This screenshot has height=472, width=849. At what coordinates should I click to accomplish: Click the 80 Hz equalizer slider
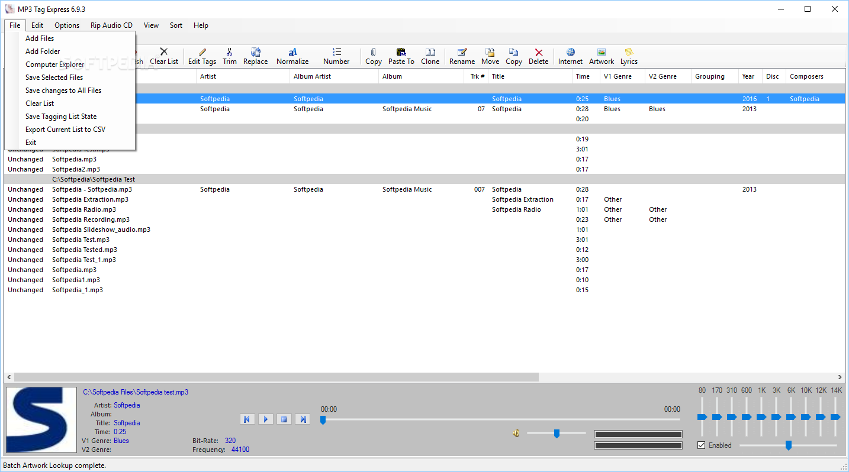[702, 417]
